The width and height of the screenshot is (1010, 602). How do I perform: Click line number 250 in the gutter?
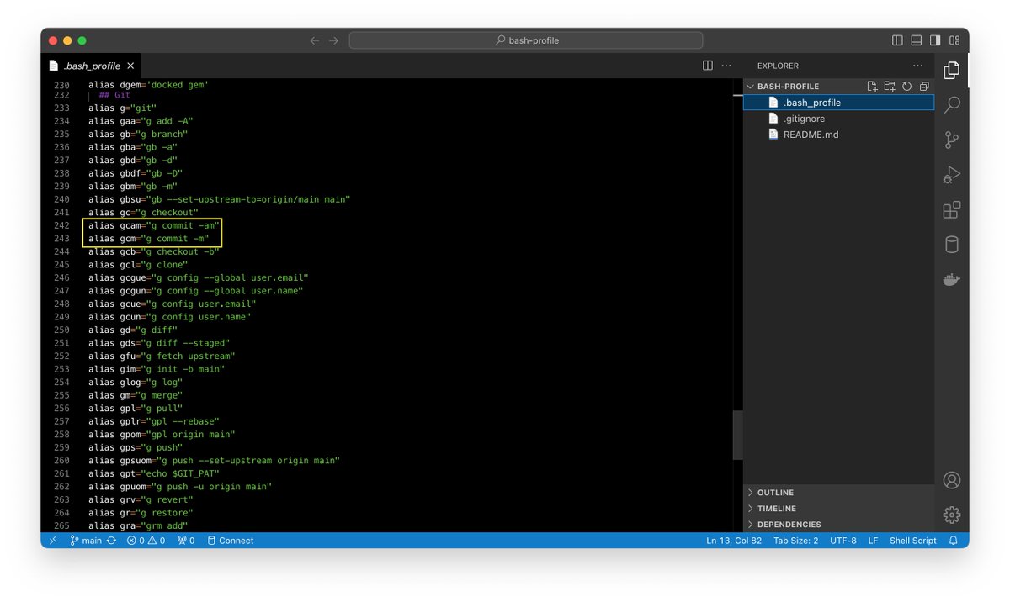tap(61, 330)
